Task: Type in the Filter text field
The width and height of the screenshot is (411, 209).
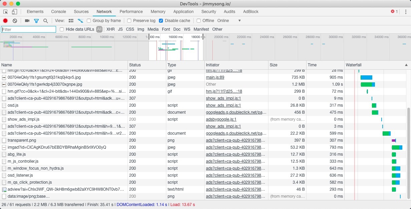Action: click(x=29, y=29)
